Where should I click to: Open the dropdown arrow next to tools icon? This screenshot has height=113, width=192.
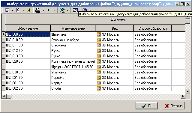(67, 10)
